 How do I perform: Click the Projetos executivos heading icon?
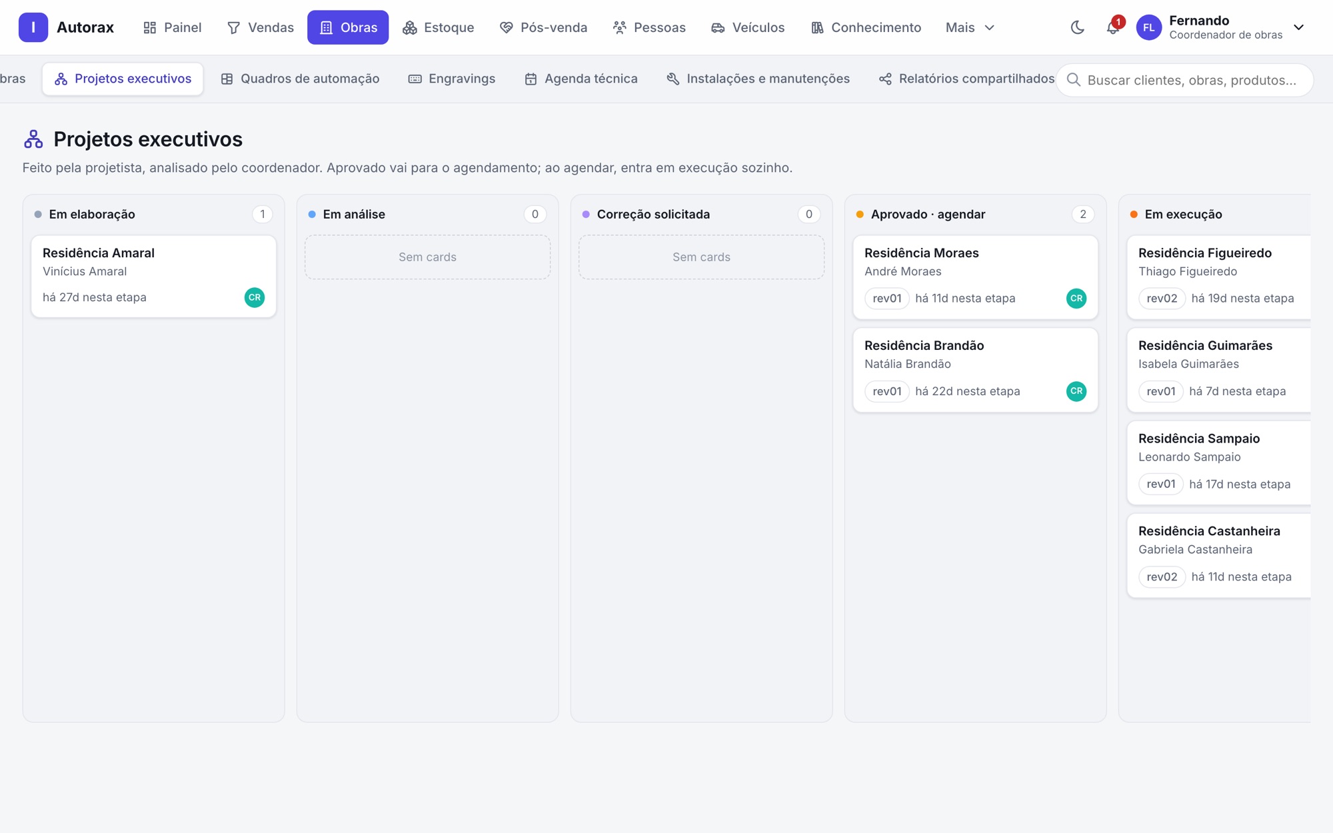[x=33, y=139]
